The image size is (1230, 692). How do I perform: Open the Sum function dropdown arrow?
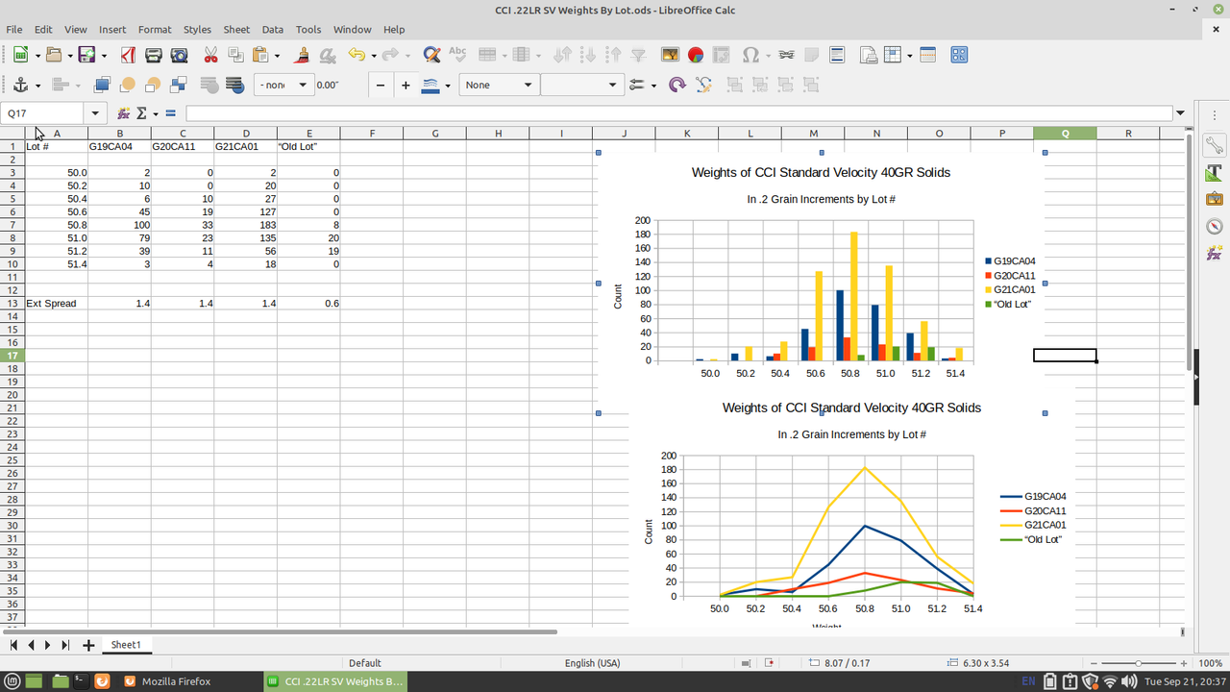tap(156, 113)
